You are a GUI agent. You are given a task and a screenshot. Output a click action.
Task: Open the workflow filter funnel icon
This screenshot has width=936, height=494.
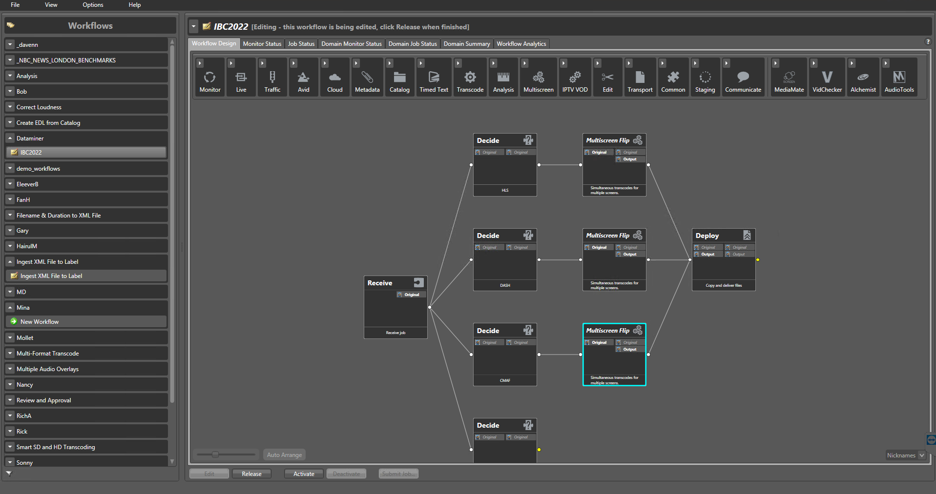click(x=9, y=473)
